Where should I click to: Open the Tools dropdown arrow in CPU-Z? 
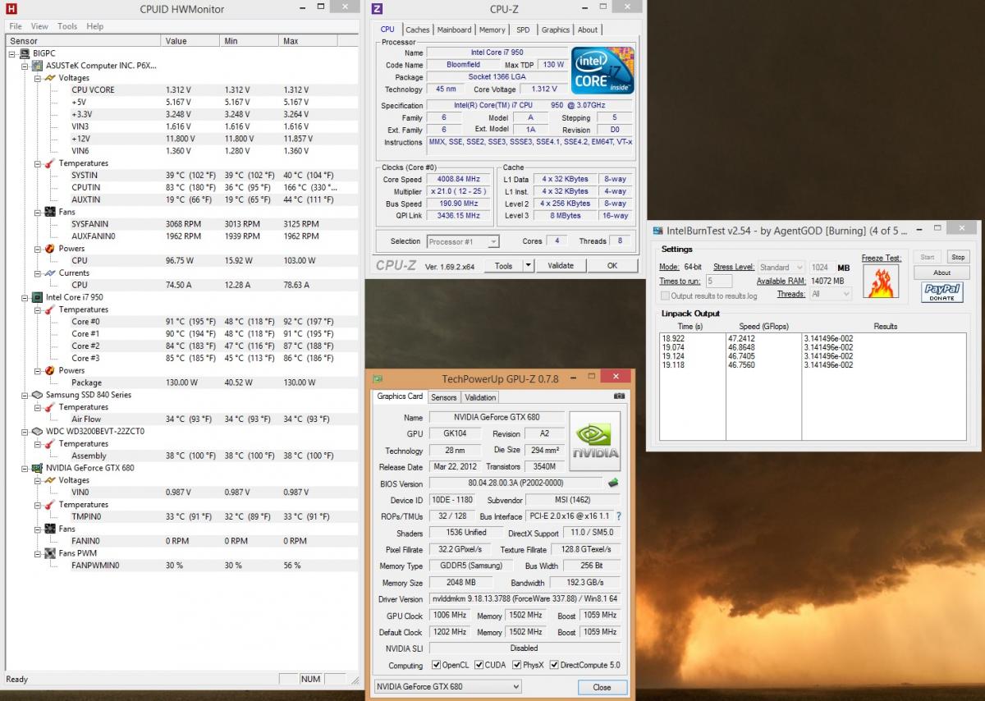tap(529, 266)
